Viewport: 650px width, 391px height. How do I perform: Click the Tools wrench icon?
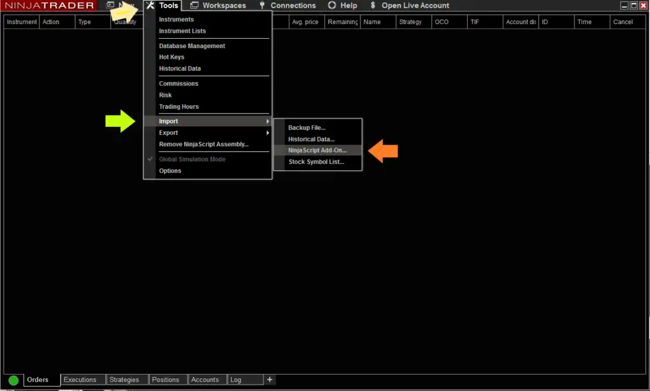[150, 5]
